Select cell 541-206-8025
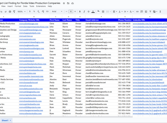Viewport: 167px width, 123px height. (x=125, y=24)
